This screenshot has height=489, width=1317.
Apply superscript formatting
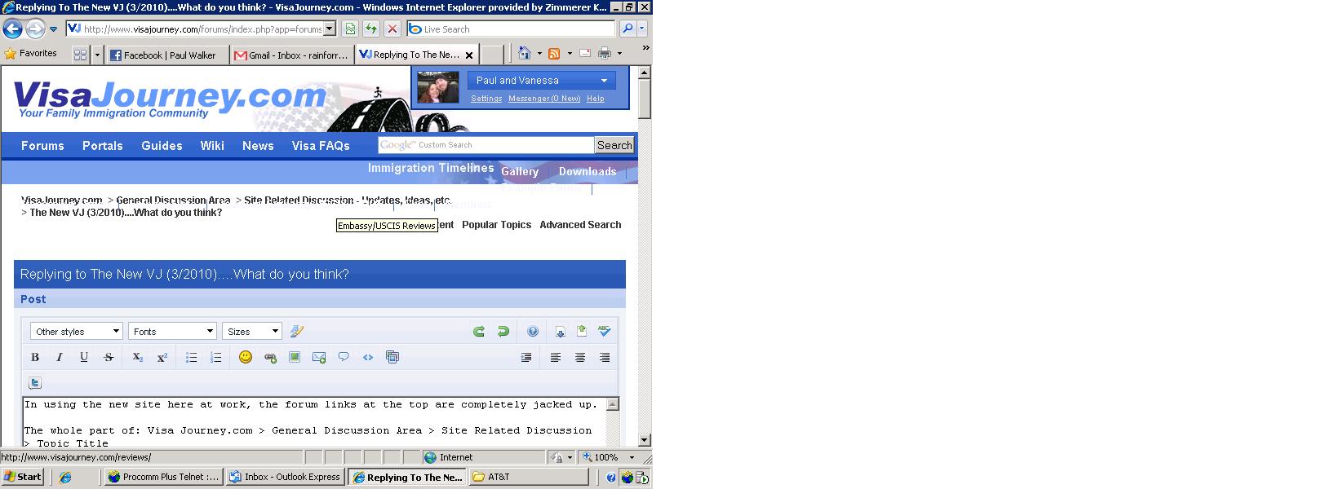[162, 357]
